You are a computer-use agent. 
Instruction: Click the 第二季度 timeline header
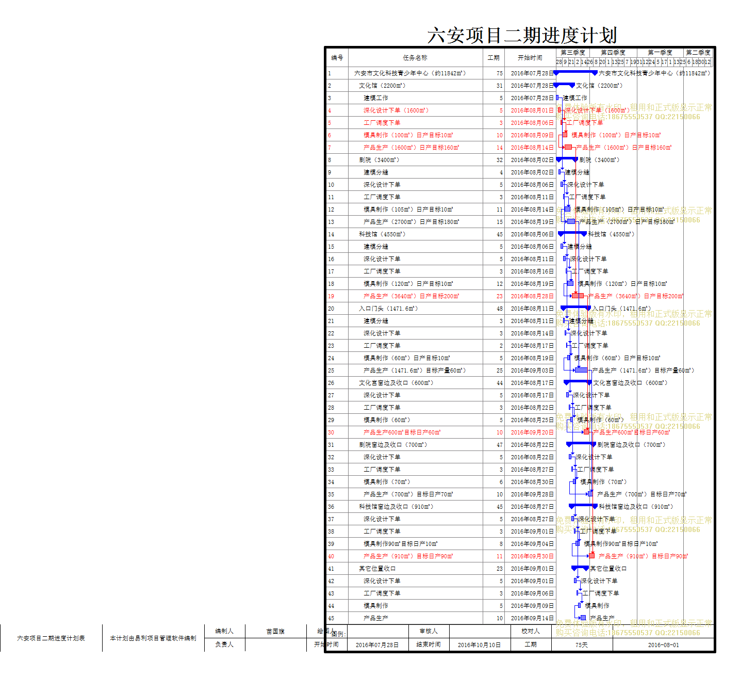tap(698, 53)
